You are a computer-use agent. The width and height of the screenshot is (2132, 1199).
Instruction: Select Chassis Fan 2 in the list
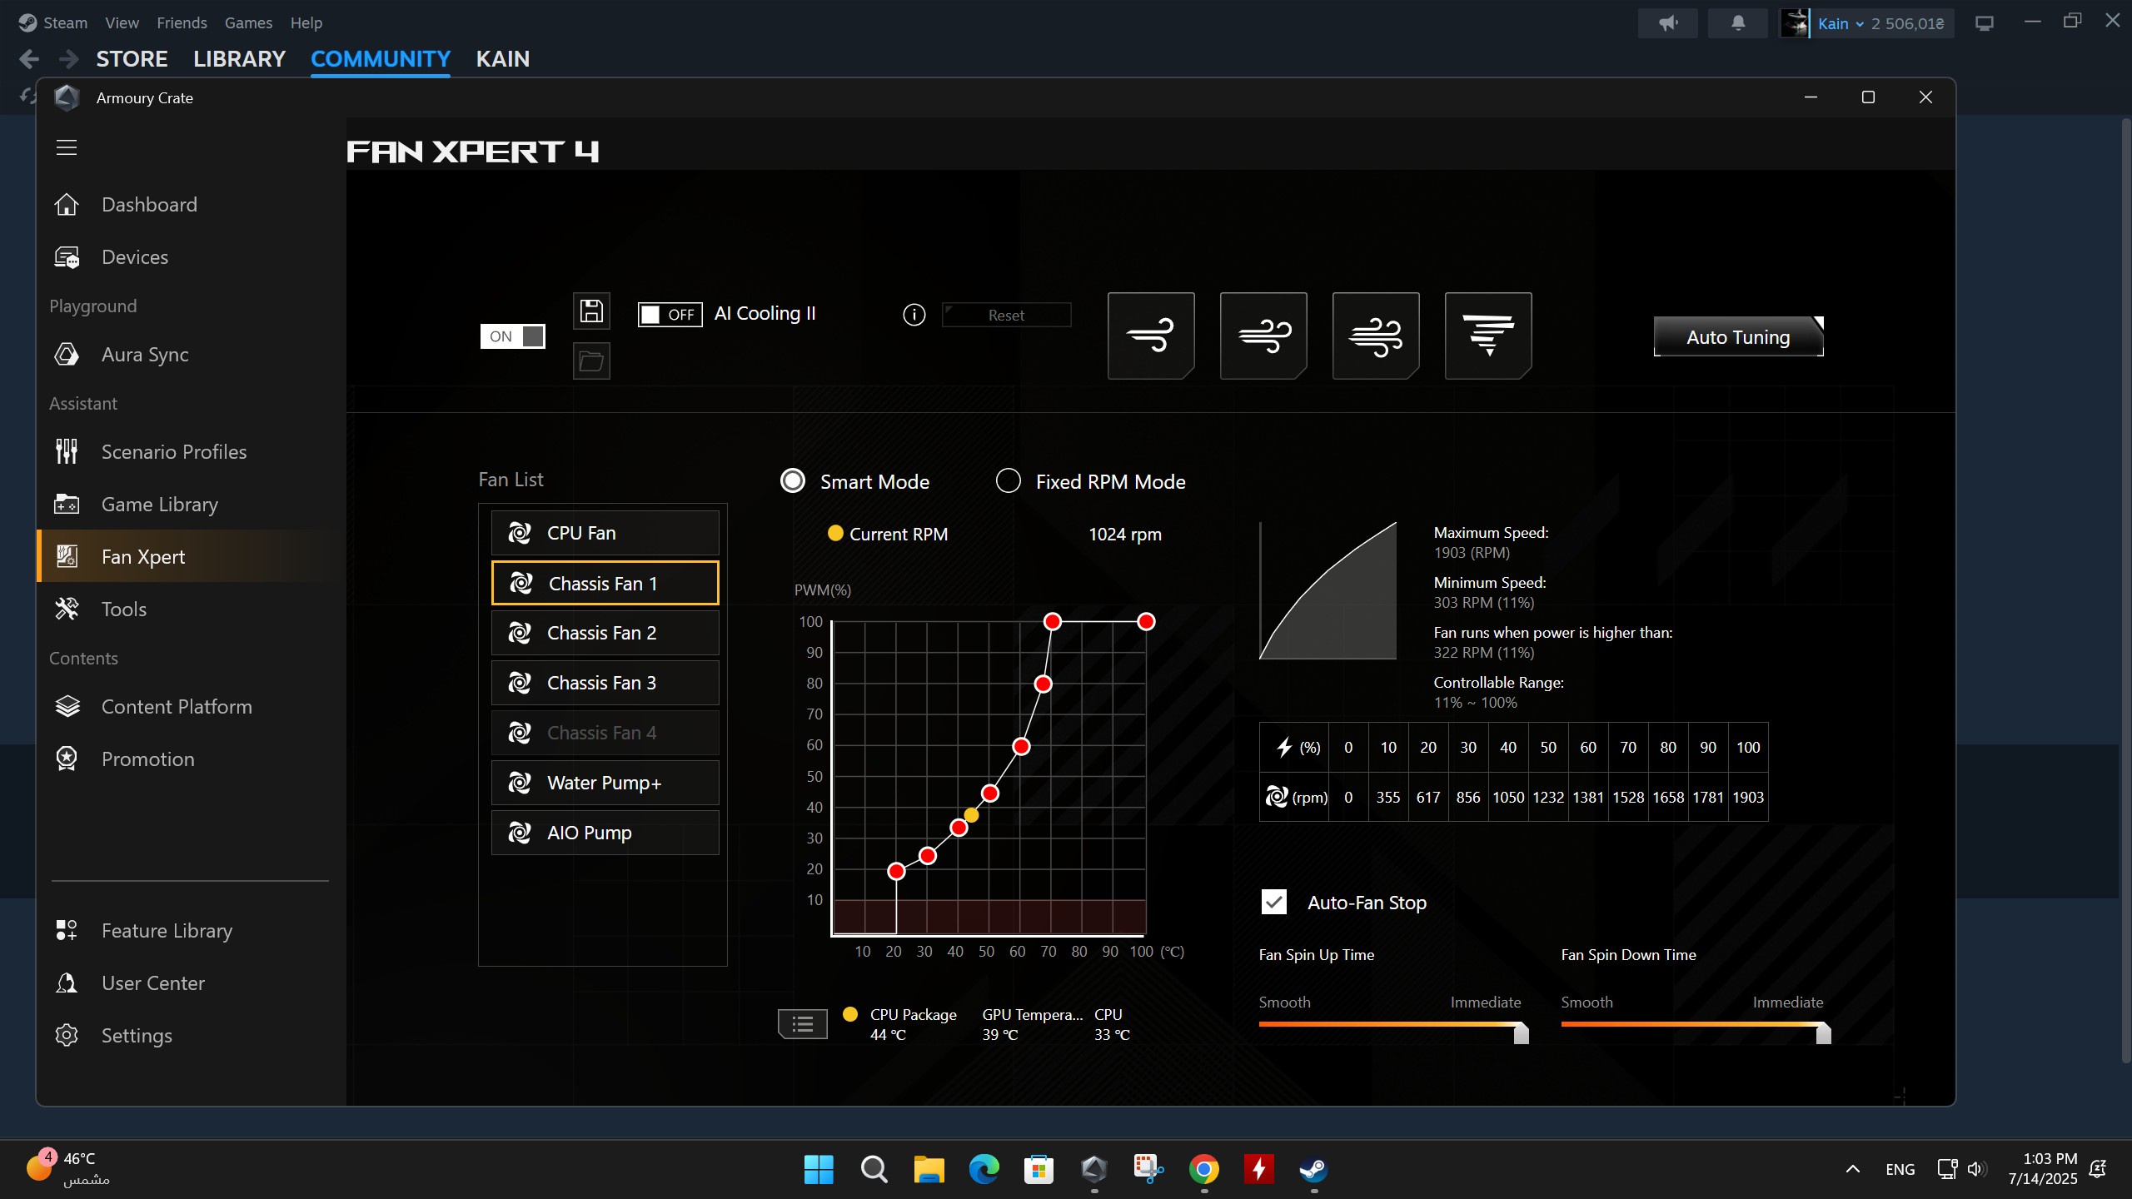(x=605, y=633)
